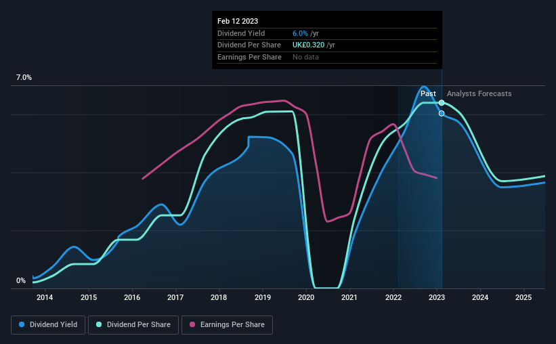
Task: Select the blue Dividend Yield data point
Action: click(x=442, y=114)
